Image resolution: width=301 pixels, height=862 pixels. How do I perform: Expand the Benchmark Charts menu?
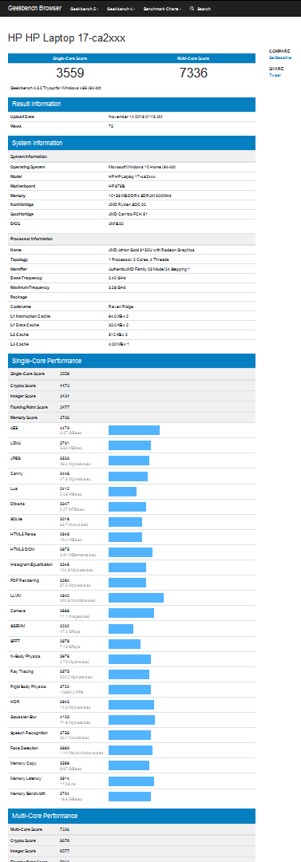tap(162, 9)
